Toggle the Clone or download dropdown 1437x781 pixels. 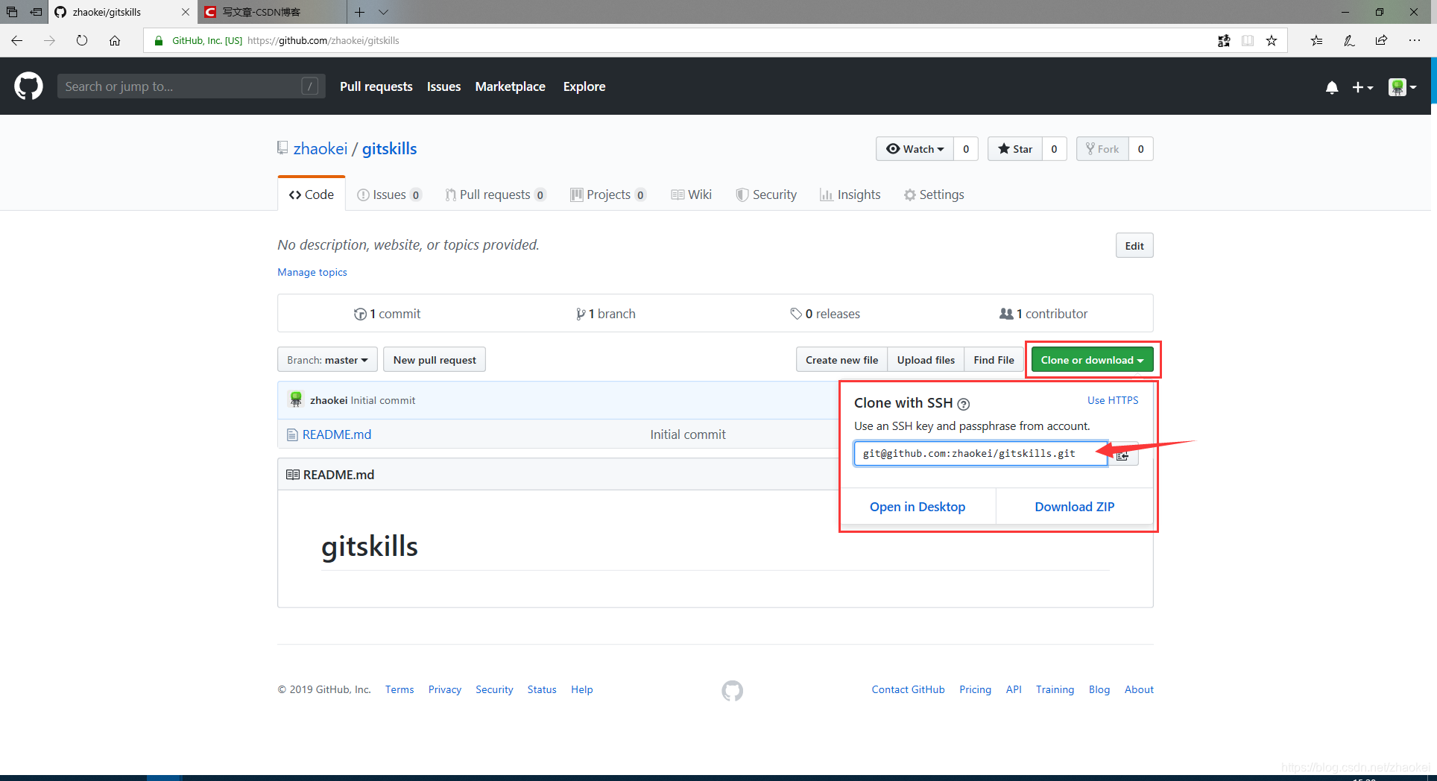click(x=1092, y=360)
